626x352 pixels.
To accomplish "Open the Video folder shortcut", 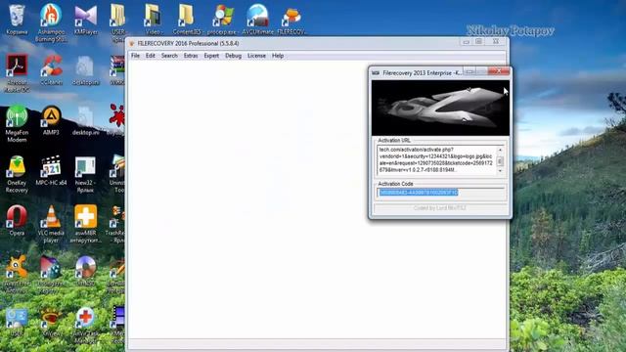I will point(153,20).
